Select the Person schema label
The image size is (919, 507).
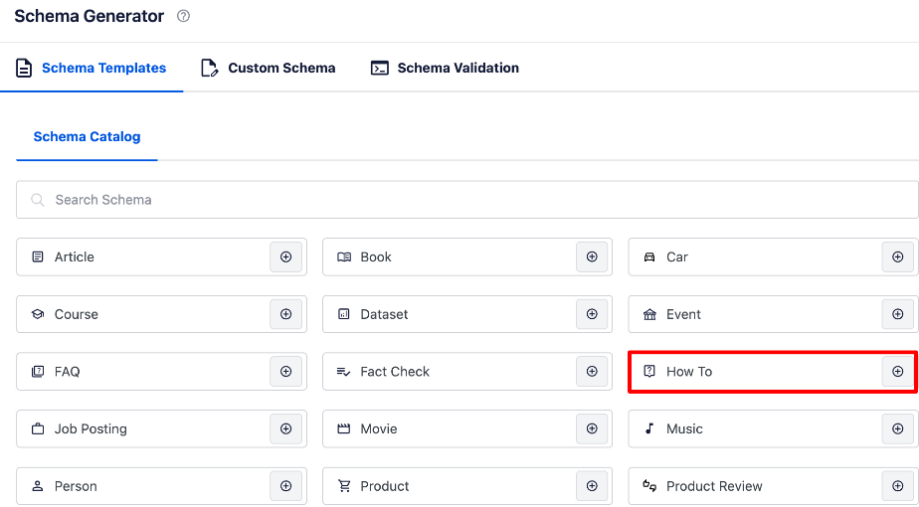[x=76, y=486]
